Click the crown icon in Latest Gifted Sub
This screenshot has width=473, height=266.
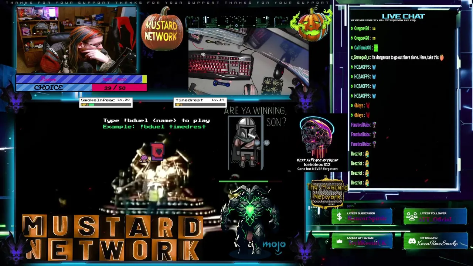[339, 241]
